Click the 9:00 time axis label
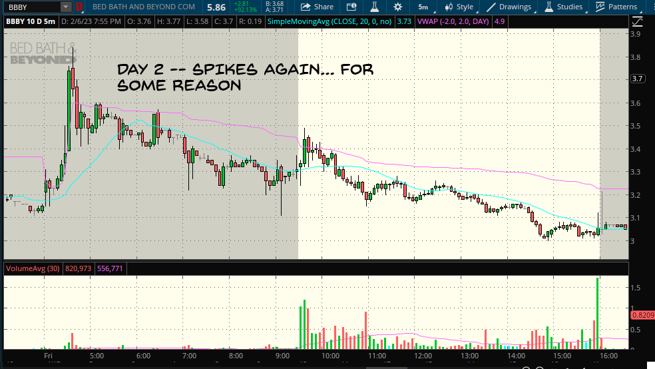The height and width of the screenshot is (369, 655). click(282, 356)
